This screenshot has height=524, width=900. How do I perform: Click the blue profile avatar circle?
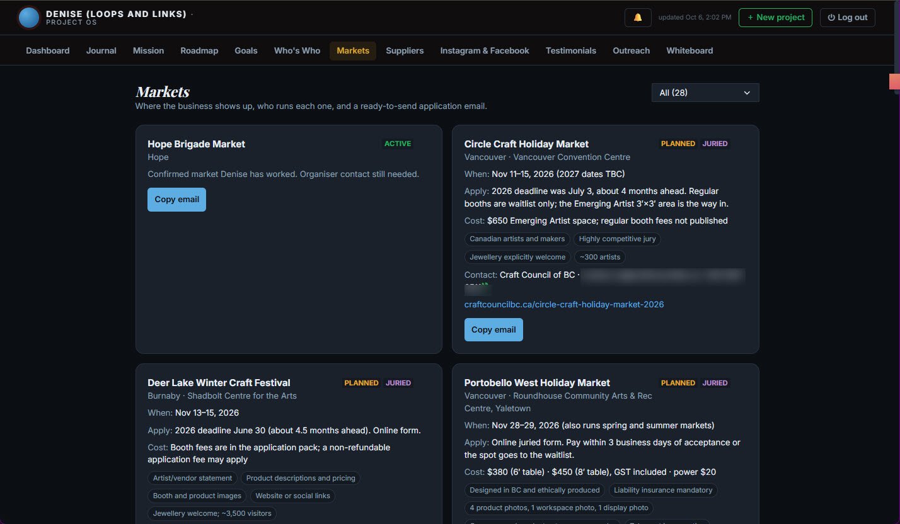coord(29,18)
